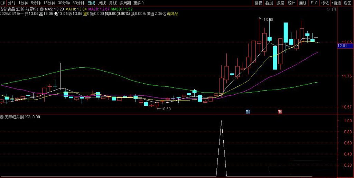Click the 叠加 overlay button
The width and height of the screenshot is (354, 178).
pyautogui.click(x=269, y=3)
